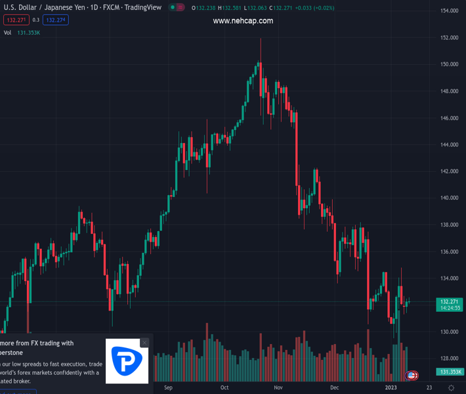Image resolution: width=466 pixels, height=394 pixels.
Task: Click the www.nehcap.com watermark text
Action: [x=243, y=20]
